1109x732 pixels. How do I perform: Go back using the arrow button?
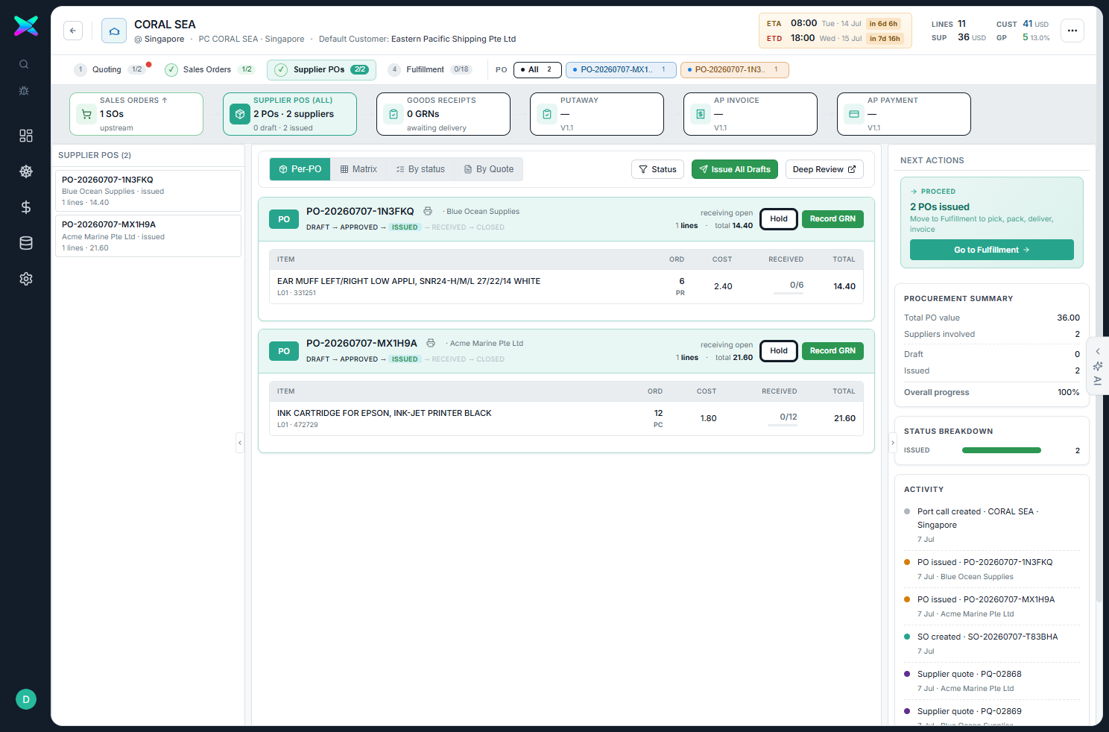[x=73, y=31]
